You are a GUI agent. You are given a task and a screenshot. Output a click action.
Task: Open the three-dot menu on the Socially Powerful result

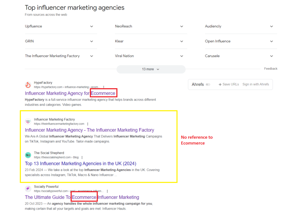click(107, 191)
